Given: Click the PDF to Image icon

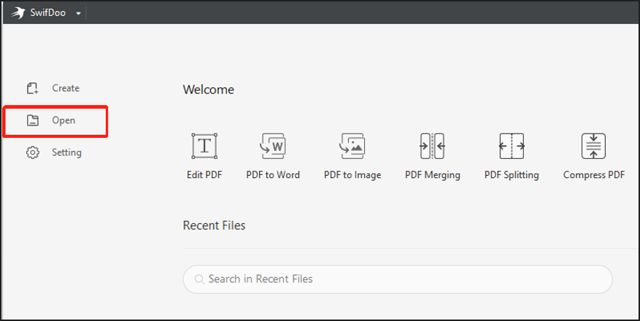Looking at the screenshot, I should (352, 146).
